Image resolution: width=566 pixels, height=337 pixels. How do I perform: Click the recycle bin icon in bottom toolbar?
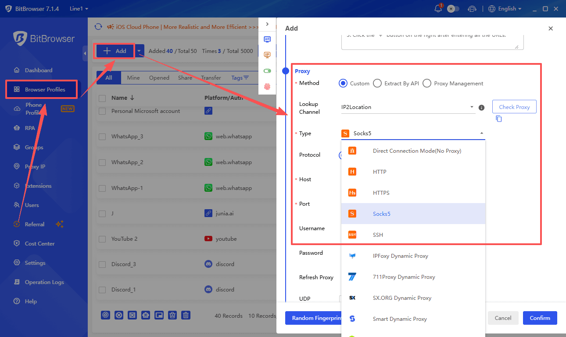[x=172, y=315]
